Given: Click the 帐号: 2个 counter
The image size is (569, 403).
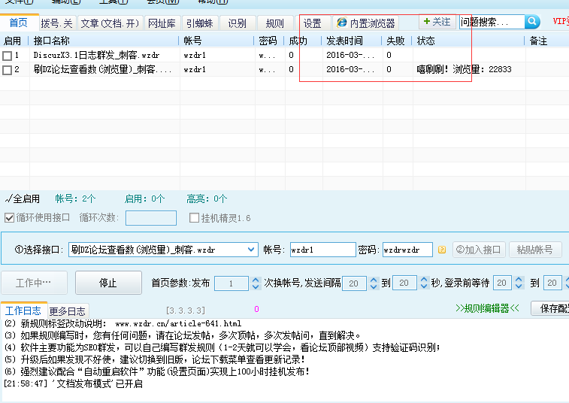Looking at the screenshot, I should coord(75,198).
